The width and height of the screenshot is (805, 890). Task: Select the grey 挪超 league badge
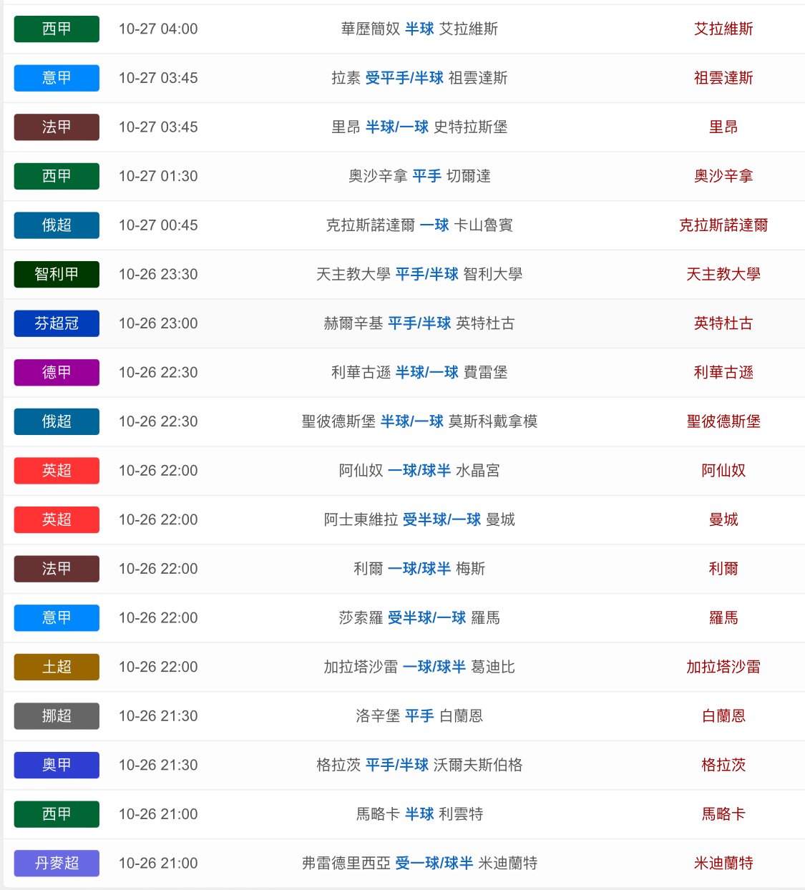click(x=57, y=715)
